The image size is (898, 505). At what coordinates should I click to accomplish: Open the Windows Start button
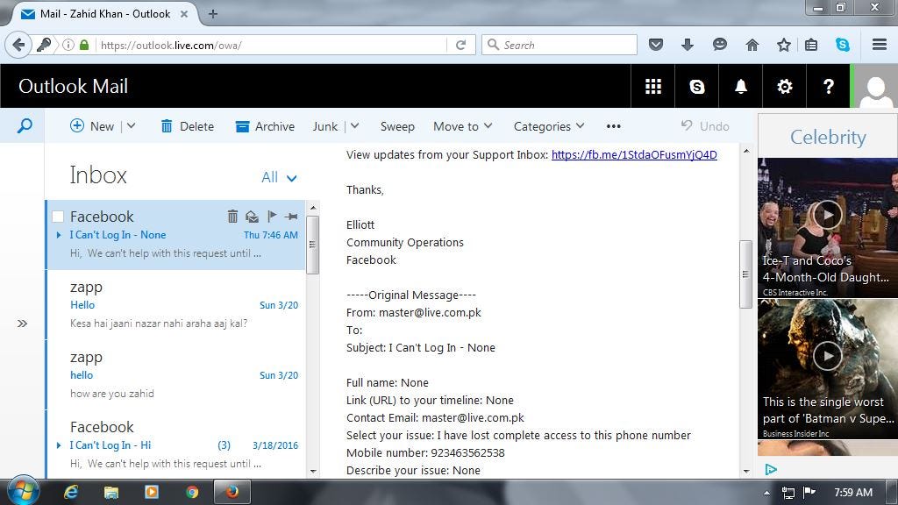tap(24, 491)
